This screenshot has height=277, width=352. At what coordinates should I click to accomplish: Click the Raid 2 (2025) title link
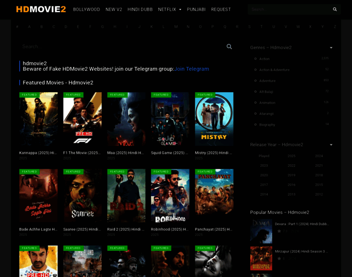point(126,229)
